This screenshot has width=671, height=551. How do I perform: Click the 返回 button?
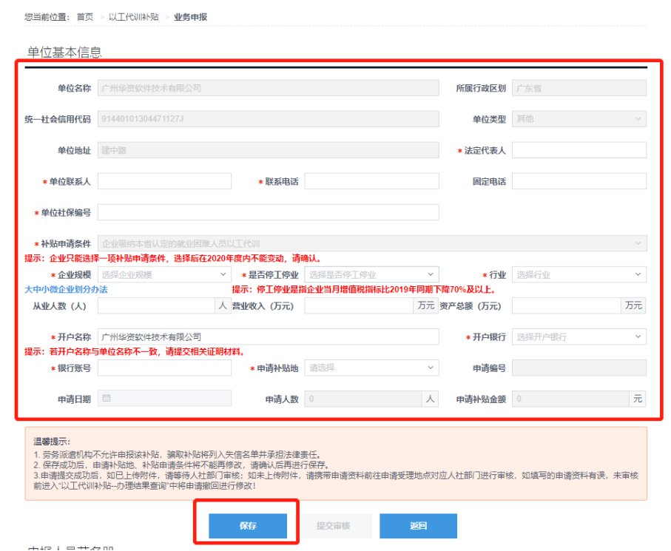point(418,526)
